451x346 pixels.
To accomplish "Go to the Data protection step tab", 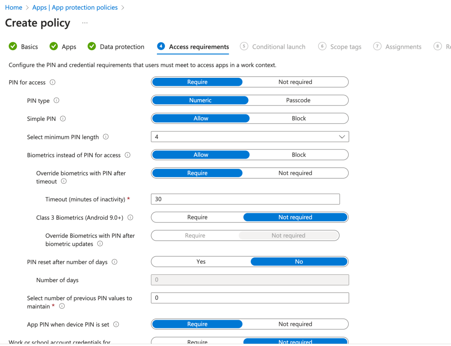I will 122,47.
